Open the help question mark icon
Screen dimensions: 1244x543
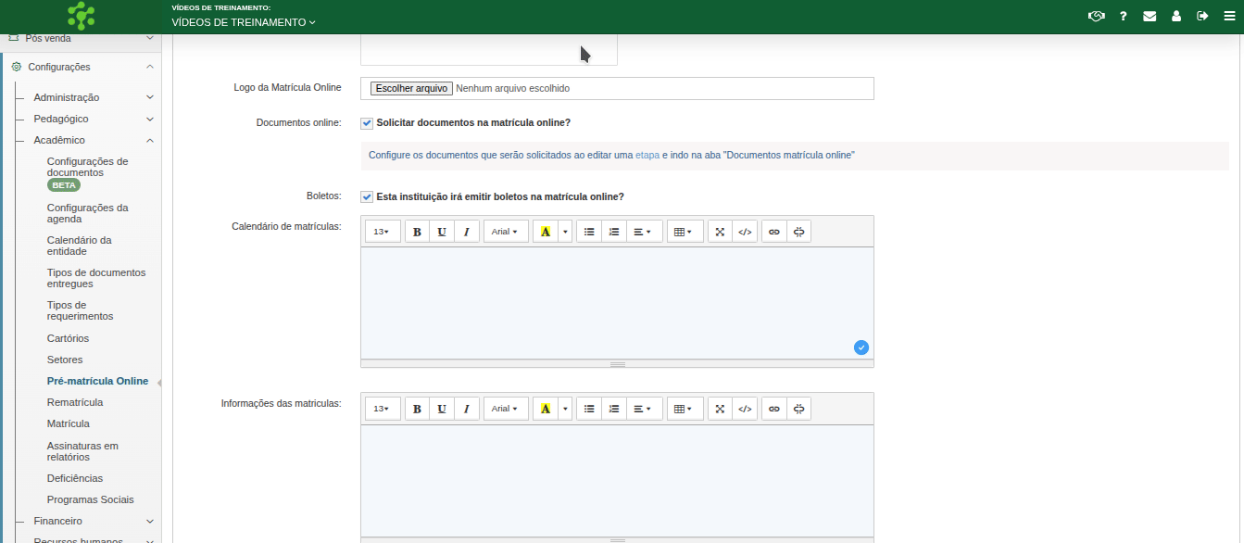1123,16
